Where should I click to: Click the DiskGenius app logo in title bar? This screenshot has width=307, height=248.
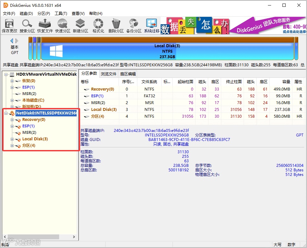pos(6,5)
